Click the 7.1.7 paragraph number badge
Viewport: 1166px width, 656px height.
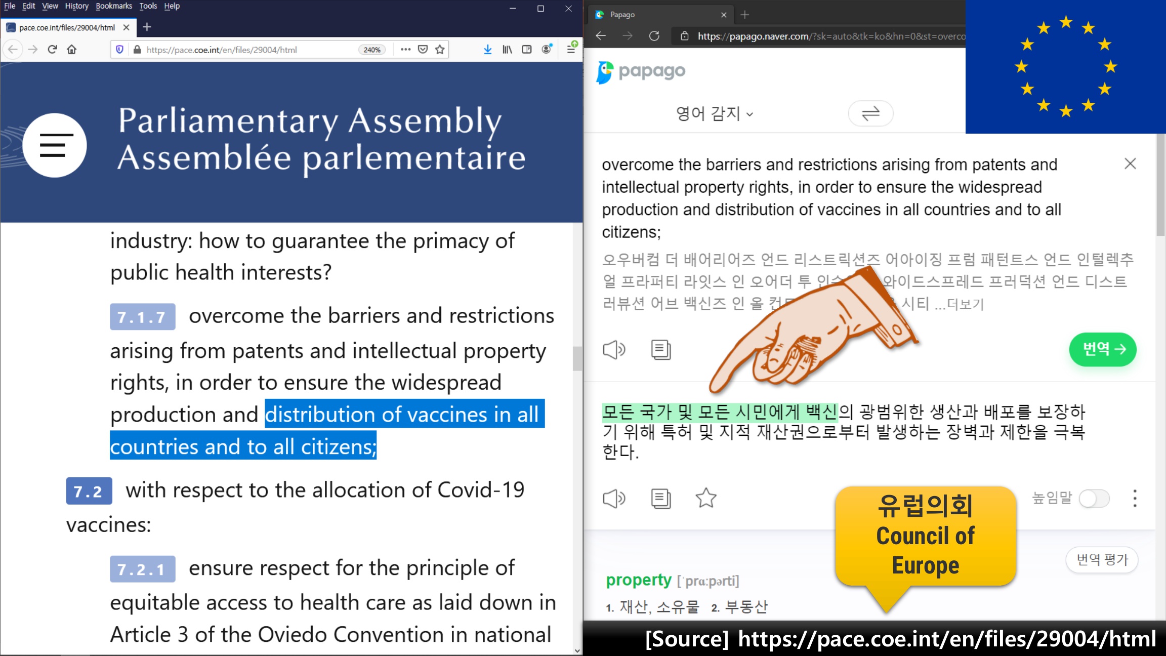(142, 317)
